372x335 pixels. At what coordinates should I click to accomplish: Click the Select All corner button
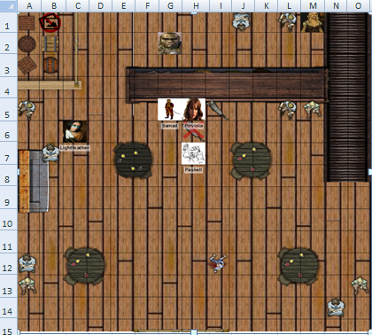(8, 5)
